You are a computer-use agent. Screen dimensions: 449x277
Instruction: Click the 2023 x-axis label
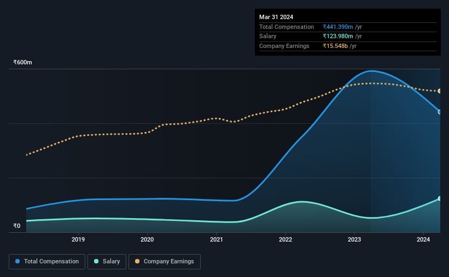pyautogui.click(x=354, y=239)
